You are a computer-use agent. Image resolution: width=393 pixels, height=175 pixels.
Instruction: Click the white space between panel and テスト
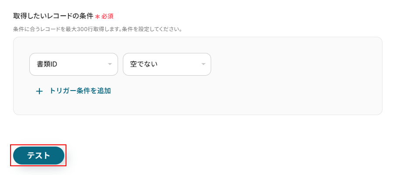click(x=197, y=129)
